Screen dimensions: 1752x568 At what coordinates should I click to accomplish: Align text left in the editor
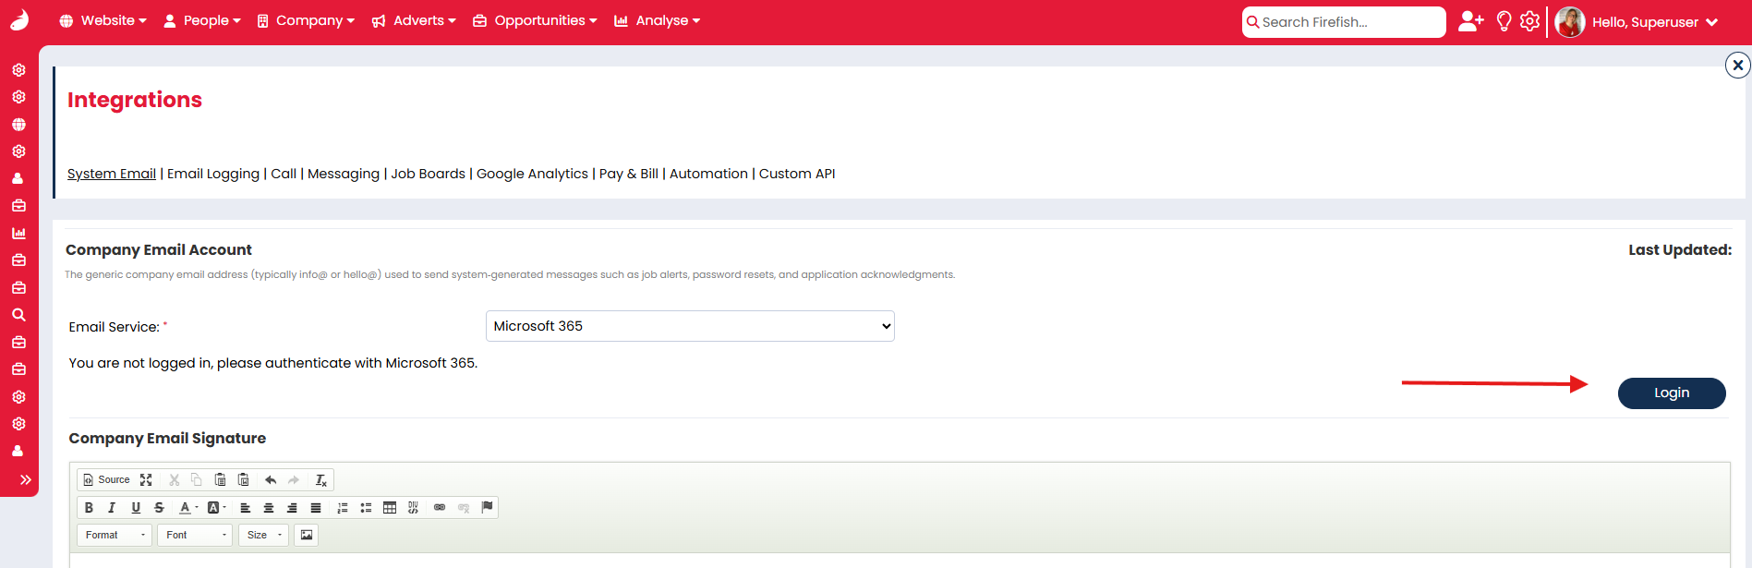(x=246, y=507)
